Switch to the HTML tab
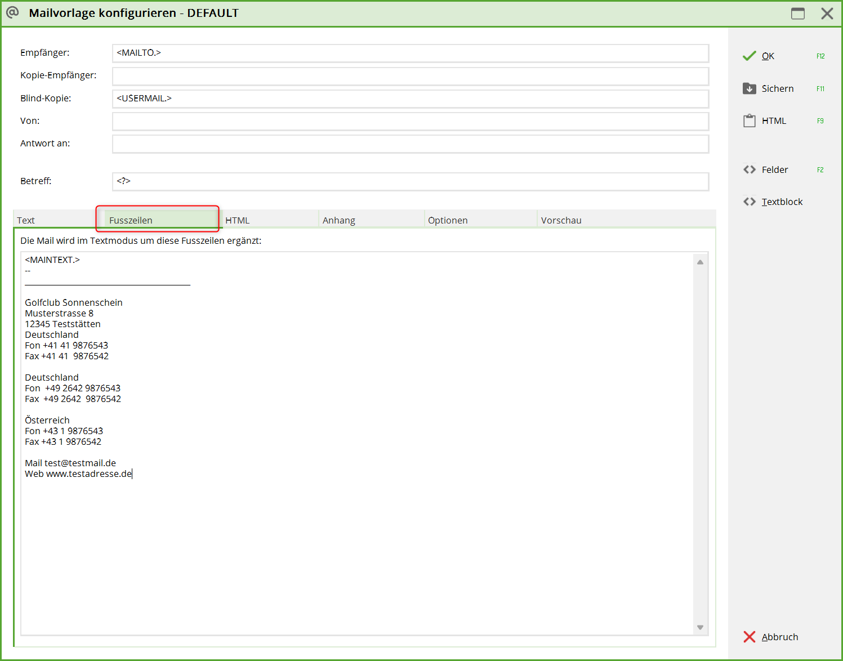 click(x=237, y=220)
